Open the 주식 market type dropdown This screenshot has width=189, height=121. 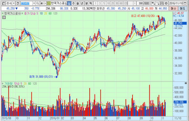coord(13,3)
